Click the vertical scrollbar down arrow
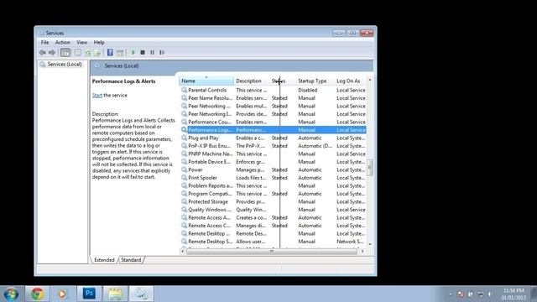 click(370, 244)
